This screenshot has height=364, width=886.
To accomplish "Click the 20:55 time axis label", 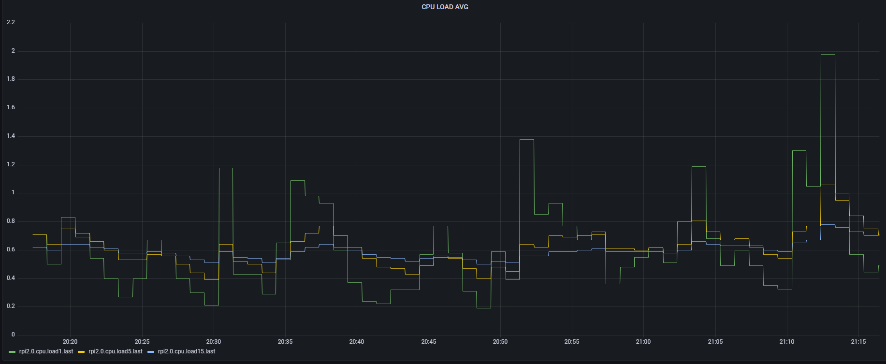I will point(572,342).
